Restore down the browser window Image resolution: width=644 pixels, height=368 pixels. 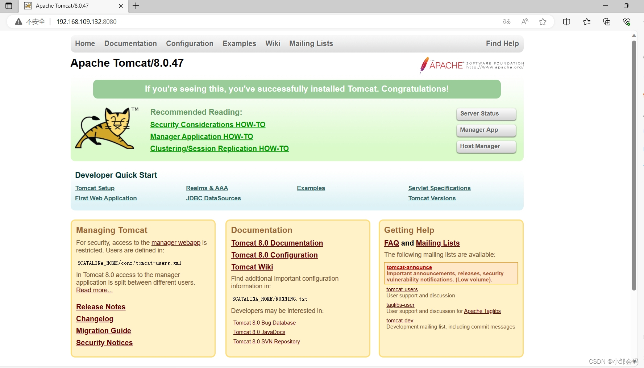point(626,6)
